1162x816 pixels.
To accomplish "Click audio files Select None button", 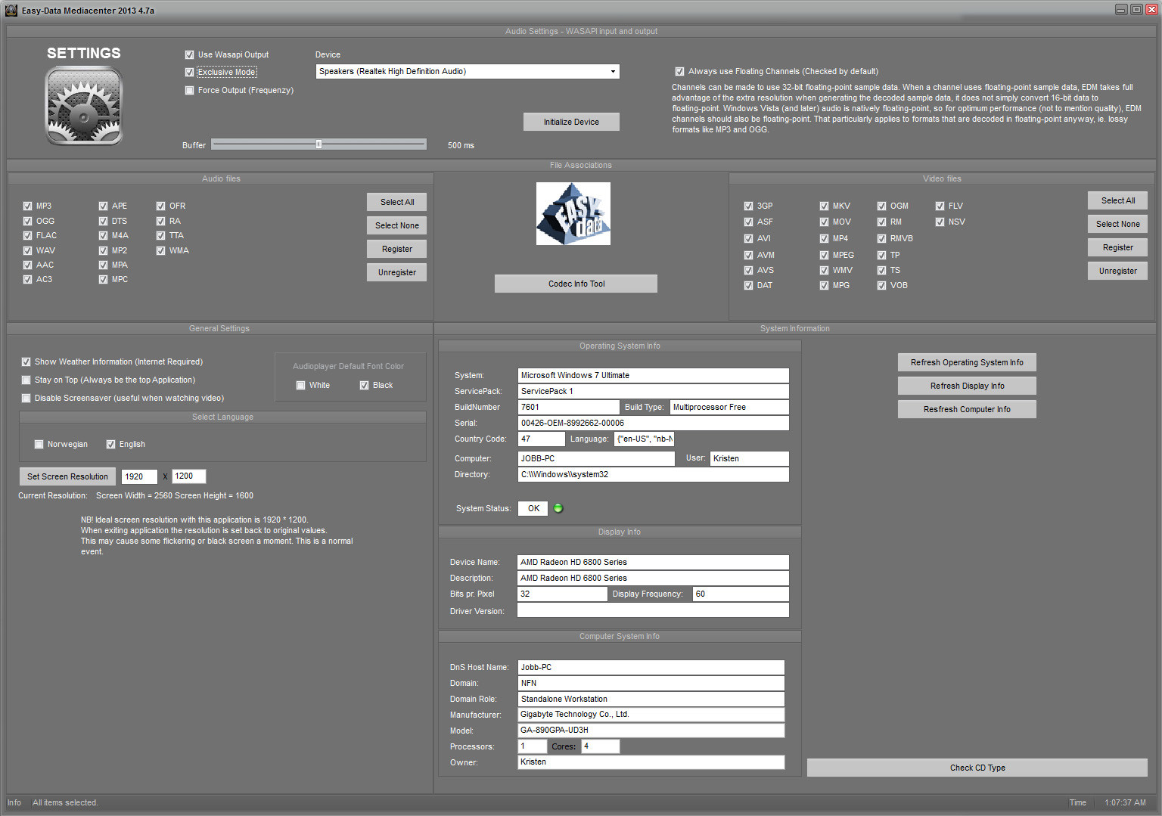I will [x=397, y=225].
